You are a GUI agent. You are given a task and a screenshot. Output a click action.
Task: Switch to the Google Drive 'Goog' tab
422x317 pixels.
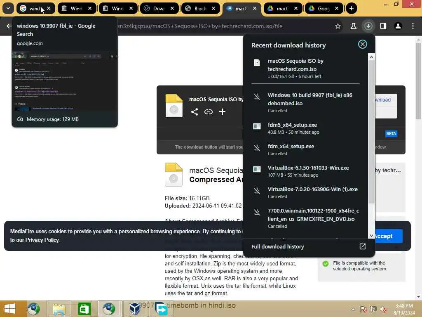324,8
